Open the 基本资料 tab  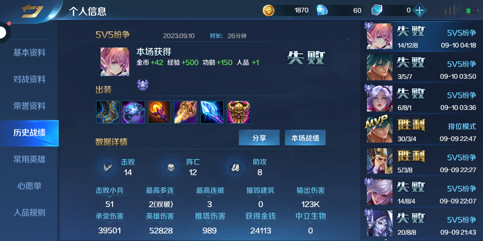pyautogui.click(x=29, y=53)
